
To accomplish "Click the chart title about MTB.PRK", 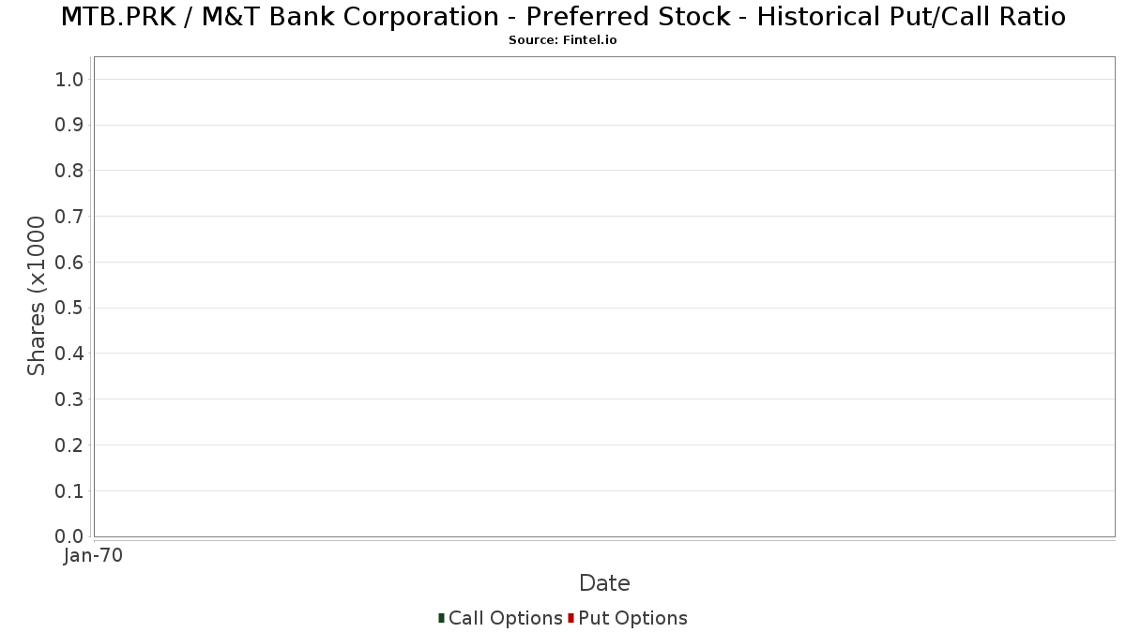I will click(x=563, y=17).
